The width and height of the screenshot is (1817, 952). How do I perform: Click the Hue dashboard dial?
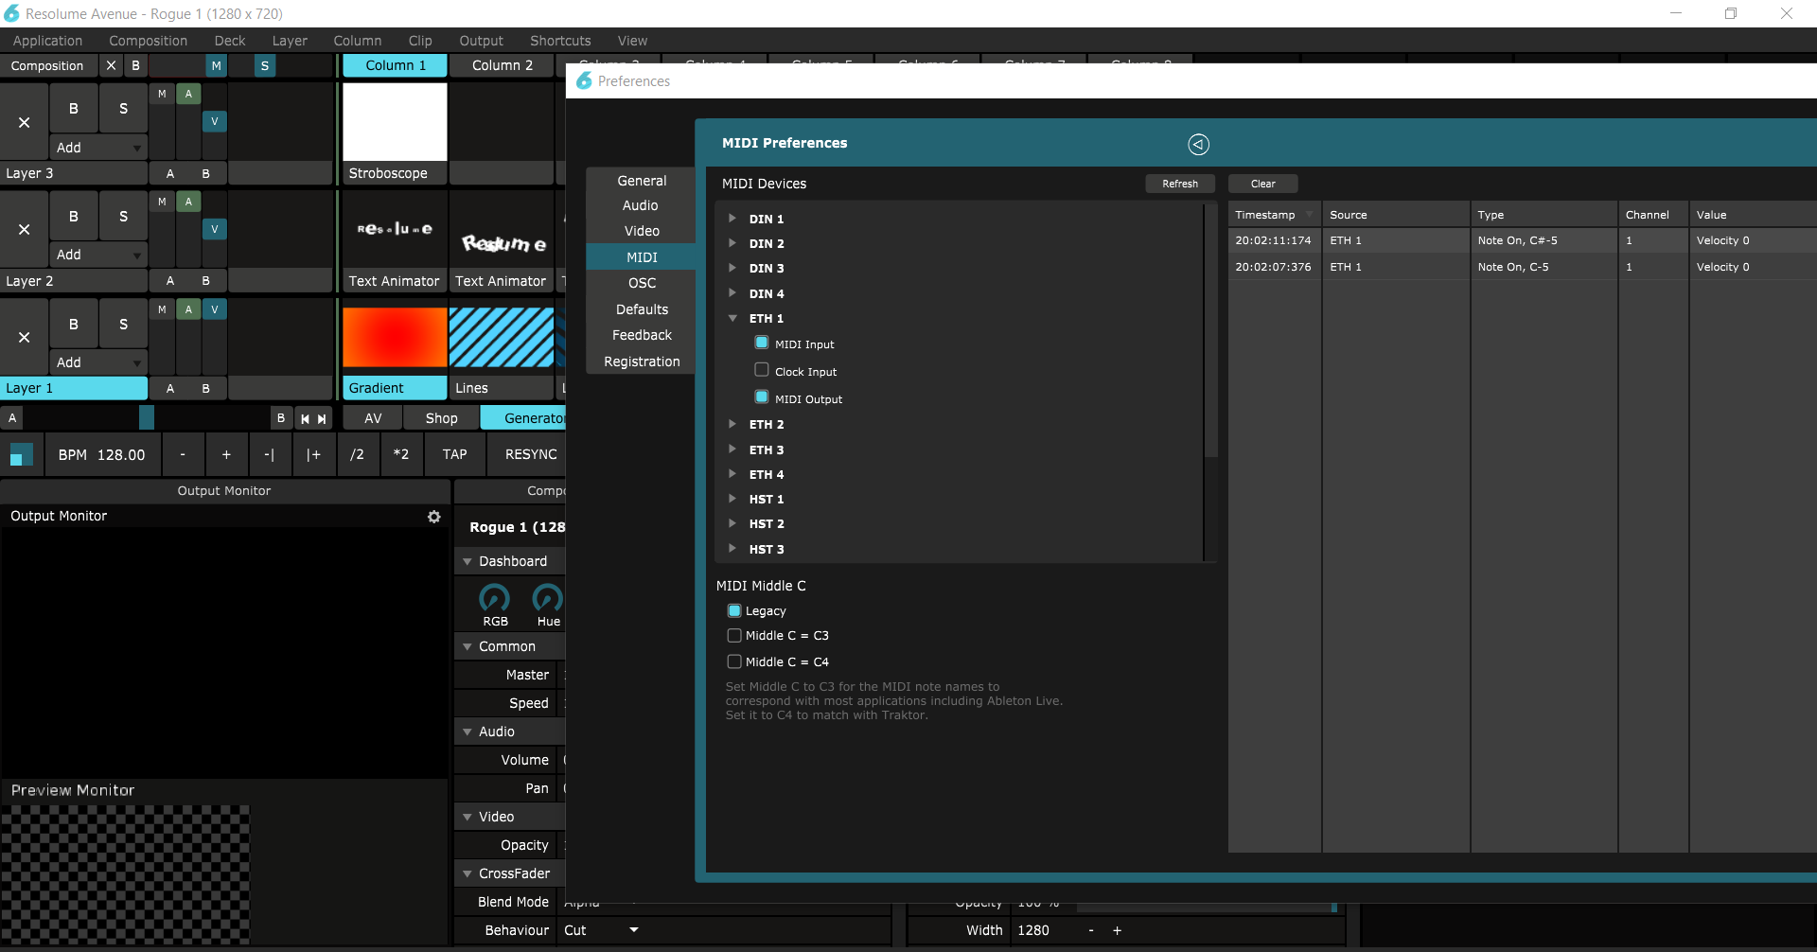[x=548, y=598]
